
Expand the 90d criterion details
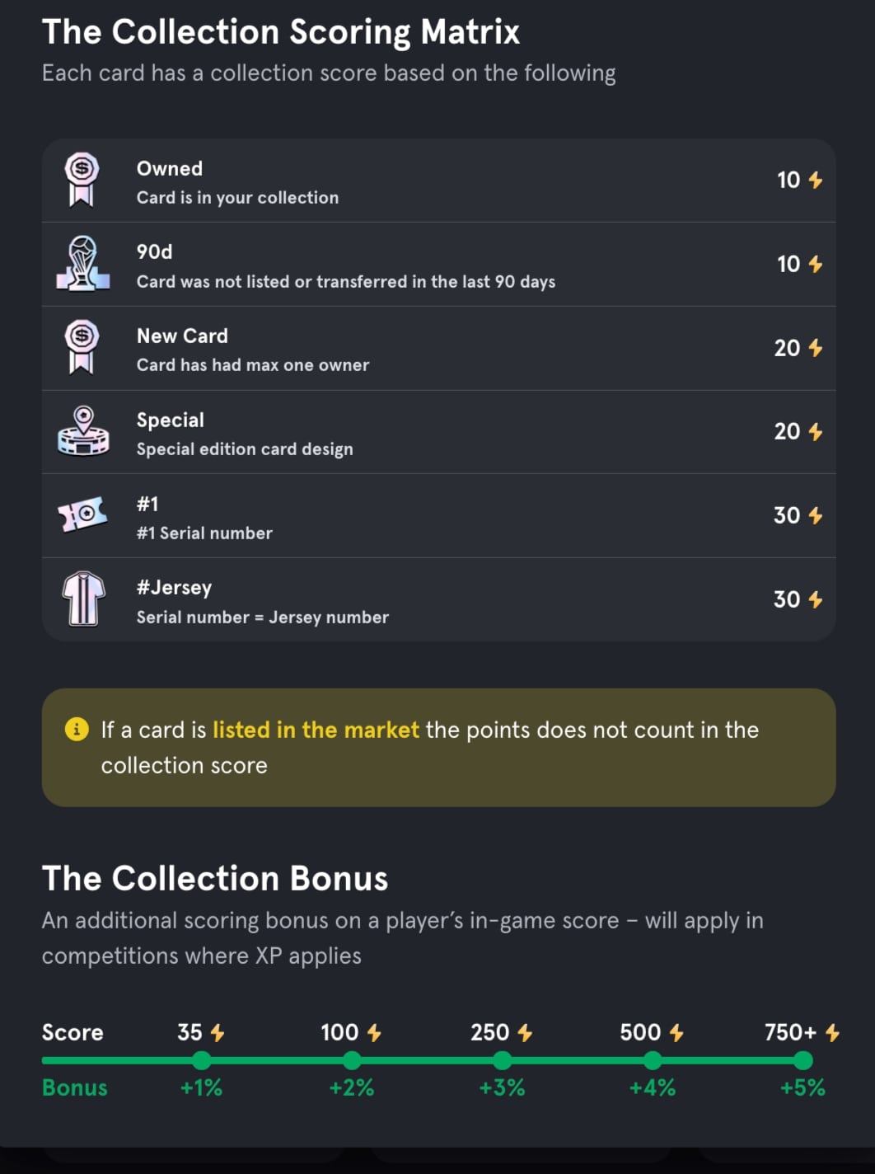click(437, 264)
